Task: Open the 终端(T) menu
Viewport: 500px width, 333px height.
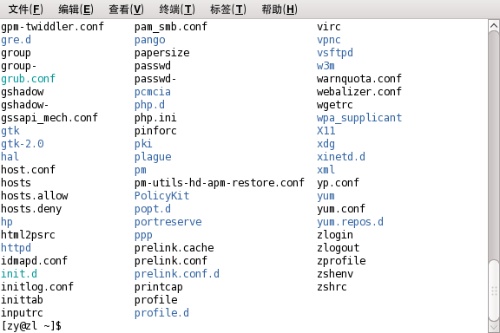Action: point(177,10)
